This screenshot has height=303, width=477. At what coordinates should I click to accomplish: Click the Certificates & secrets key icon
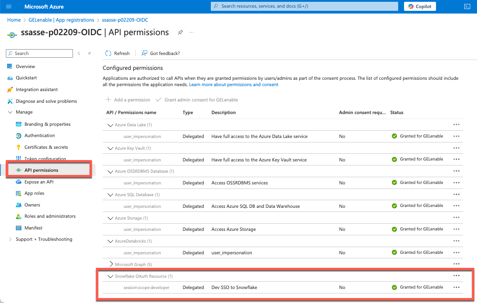[18, 147]
